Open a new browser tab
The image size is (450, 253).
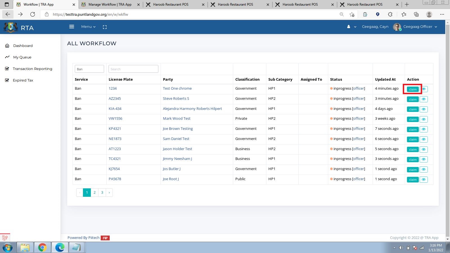tap(407, 4)
